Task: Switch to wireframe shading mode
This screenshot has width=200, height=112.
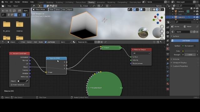Action: point(151,10)
